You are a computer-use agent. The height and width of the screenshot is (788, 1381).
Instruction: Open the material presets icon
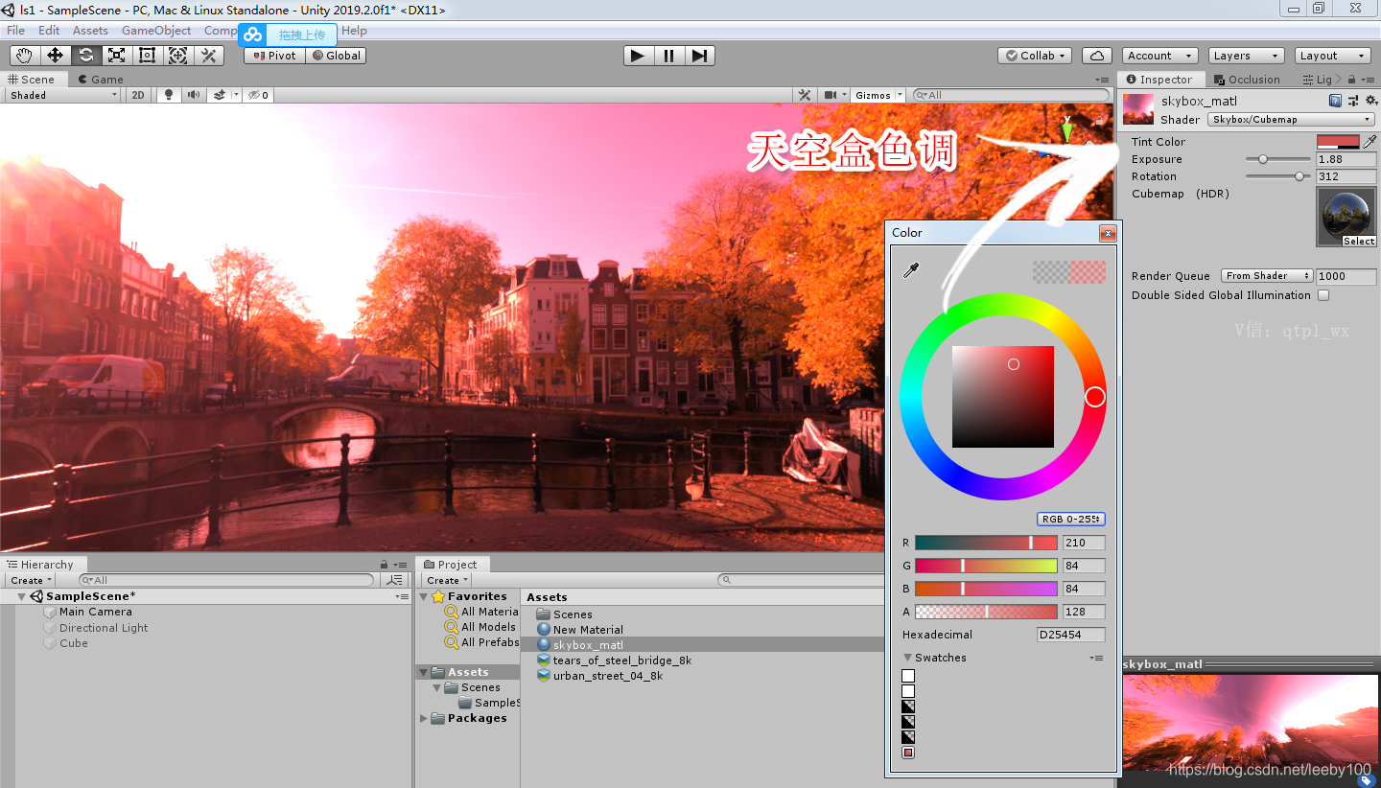click(x=1353, y=101)
